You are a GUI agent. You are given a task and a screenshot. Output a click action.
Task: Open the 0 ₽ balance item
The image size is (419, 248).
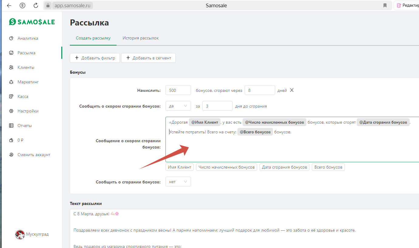tap(20, 140)
